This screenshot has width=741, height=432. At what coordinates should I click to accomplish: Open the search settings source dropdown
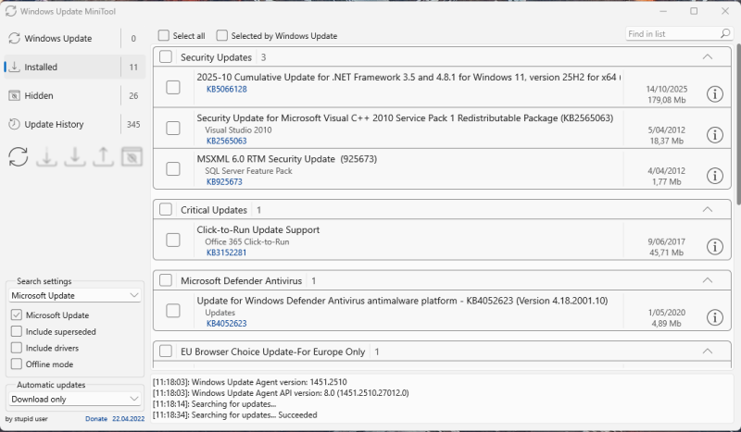pos(75,295)
